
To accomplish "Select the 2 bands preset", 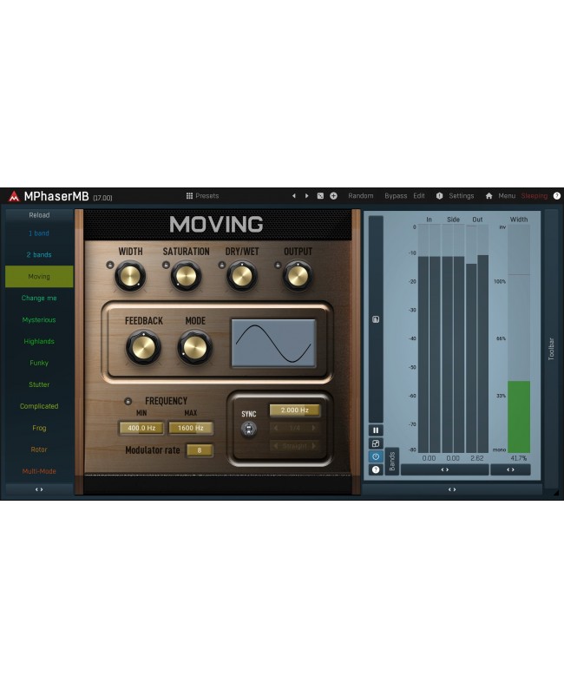I will (39, 255).
